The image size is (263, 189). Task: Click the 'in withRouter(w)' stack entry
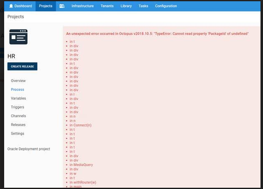83,182
